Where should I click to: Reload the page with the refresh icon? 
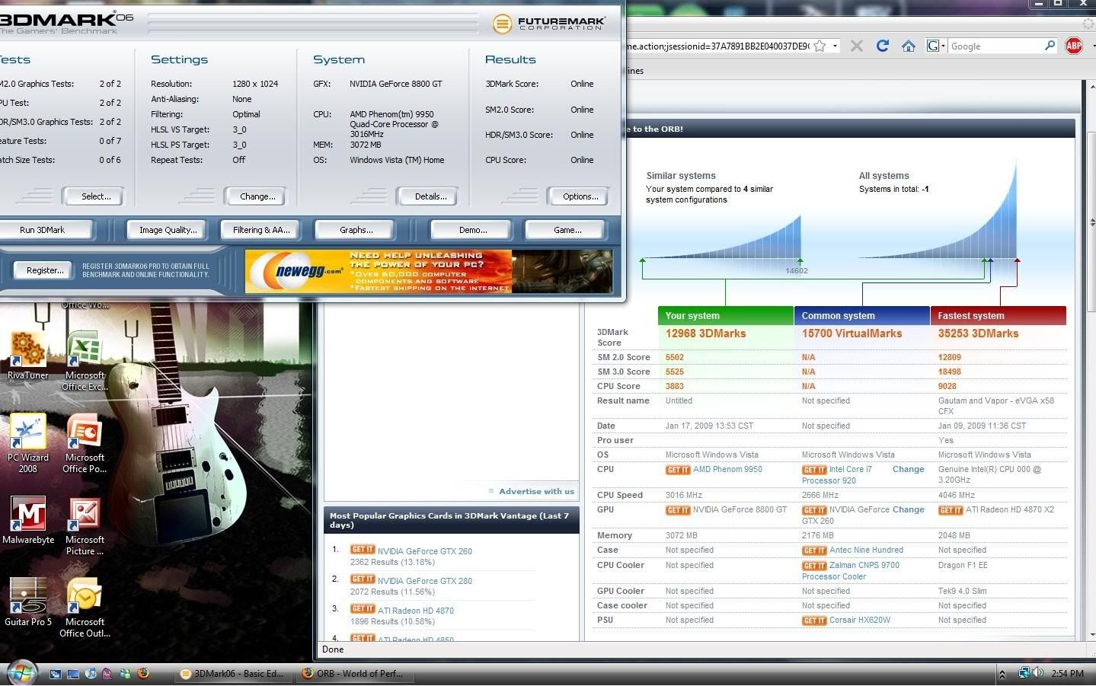(882, 46)
